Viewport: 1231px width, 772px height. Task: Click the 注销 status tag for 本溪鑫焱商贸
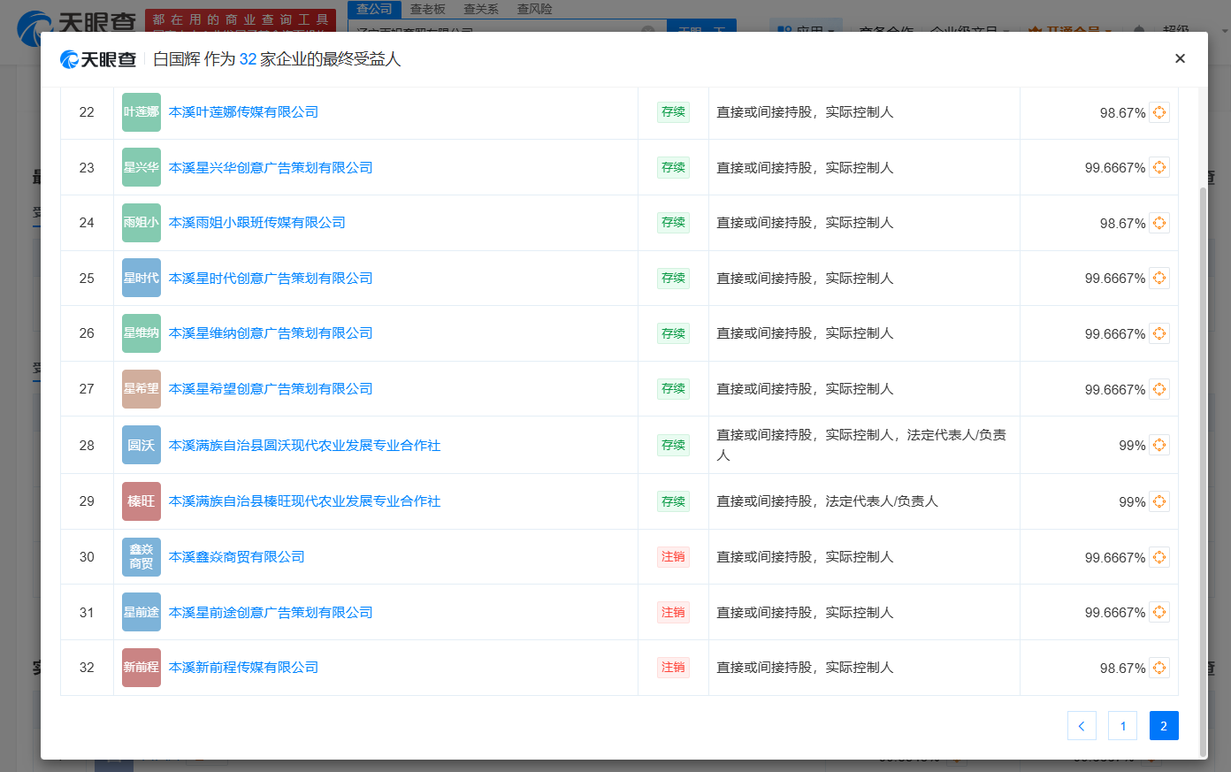pyautogui.click(x=673, y=557)
